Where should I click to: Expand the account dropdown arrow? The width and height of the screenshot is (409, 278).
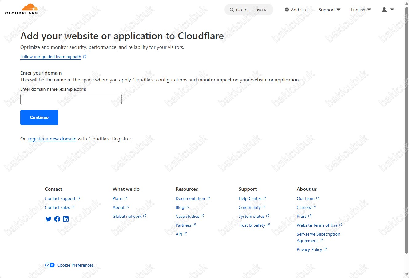392,10
